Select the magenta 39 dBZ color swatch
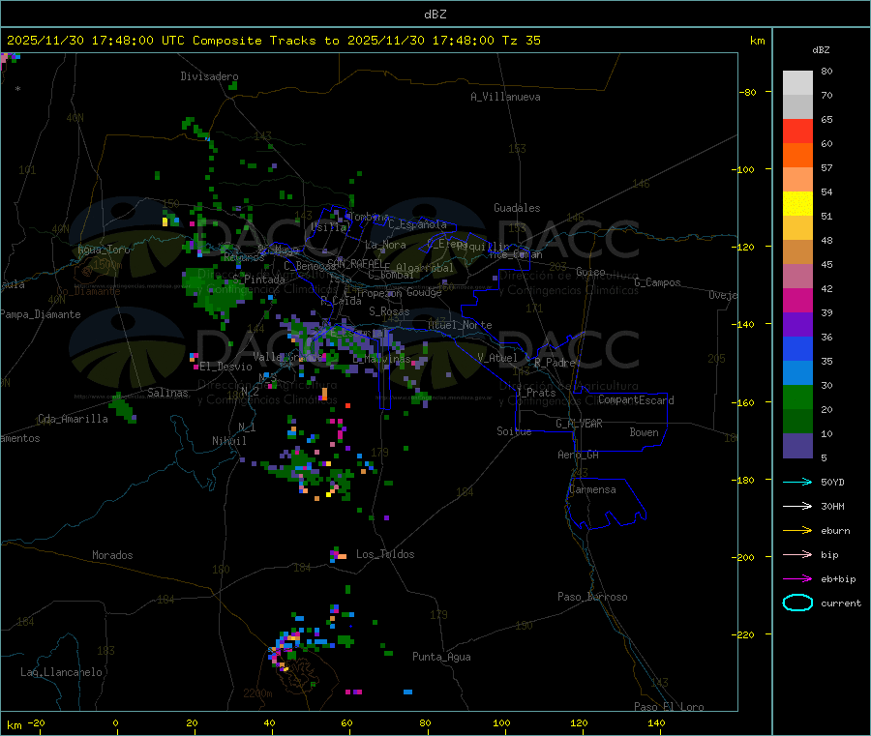 797,300
